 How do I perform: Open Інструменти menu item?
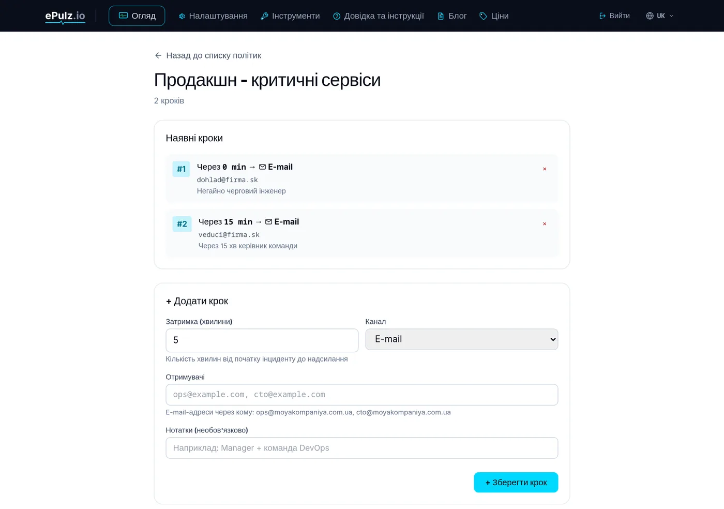(290, 16)
